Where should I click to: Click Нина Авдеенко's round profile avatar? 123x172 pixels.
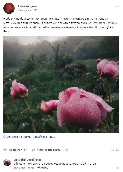pos(9,8)
